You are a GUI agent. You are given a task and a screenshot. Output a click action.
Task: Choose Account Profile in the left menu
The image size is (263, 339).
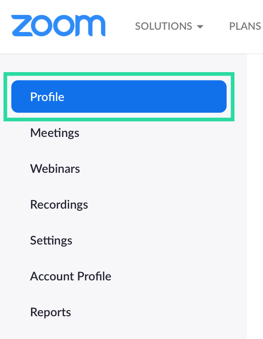point(70,276)
